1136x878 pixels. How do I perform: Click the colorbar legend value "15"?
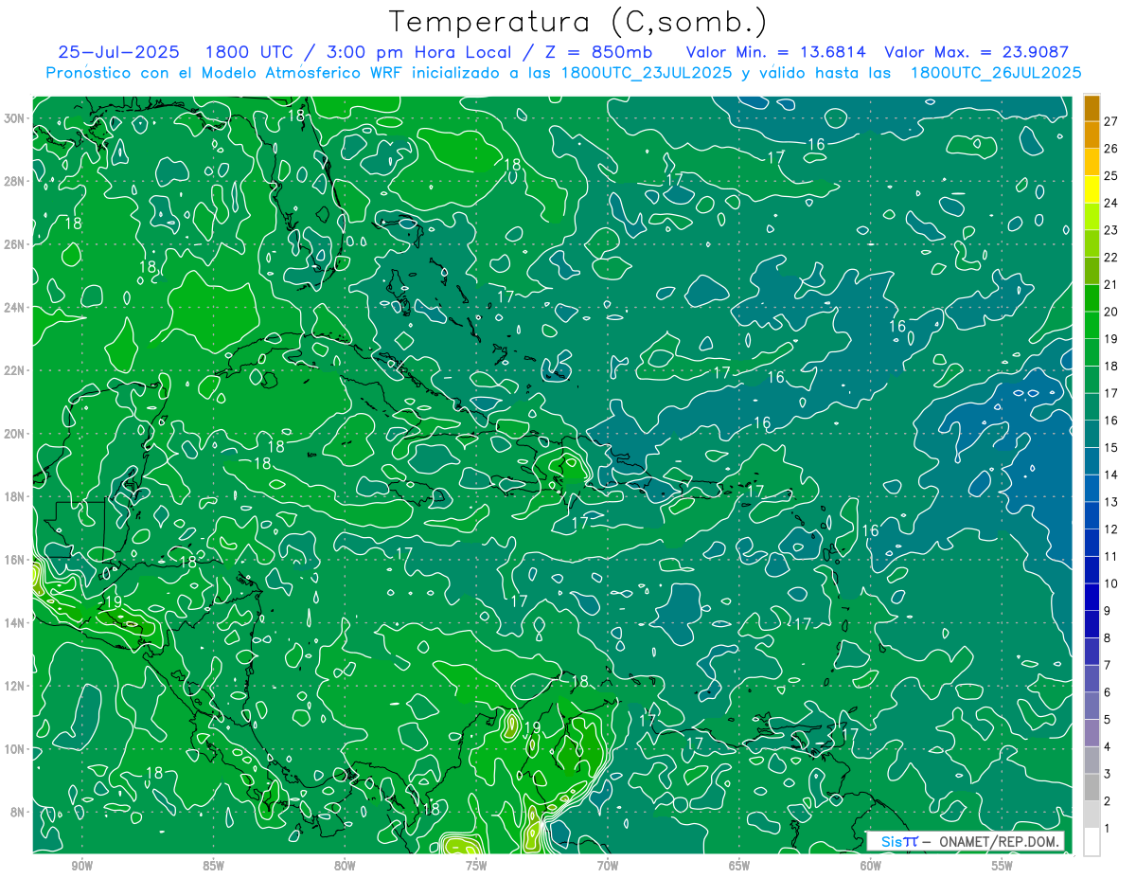click(x=1110, y=448)
